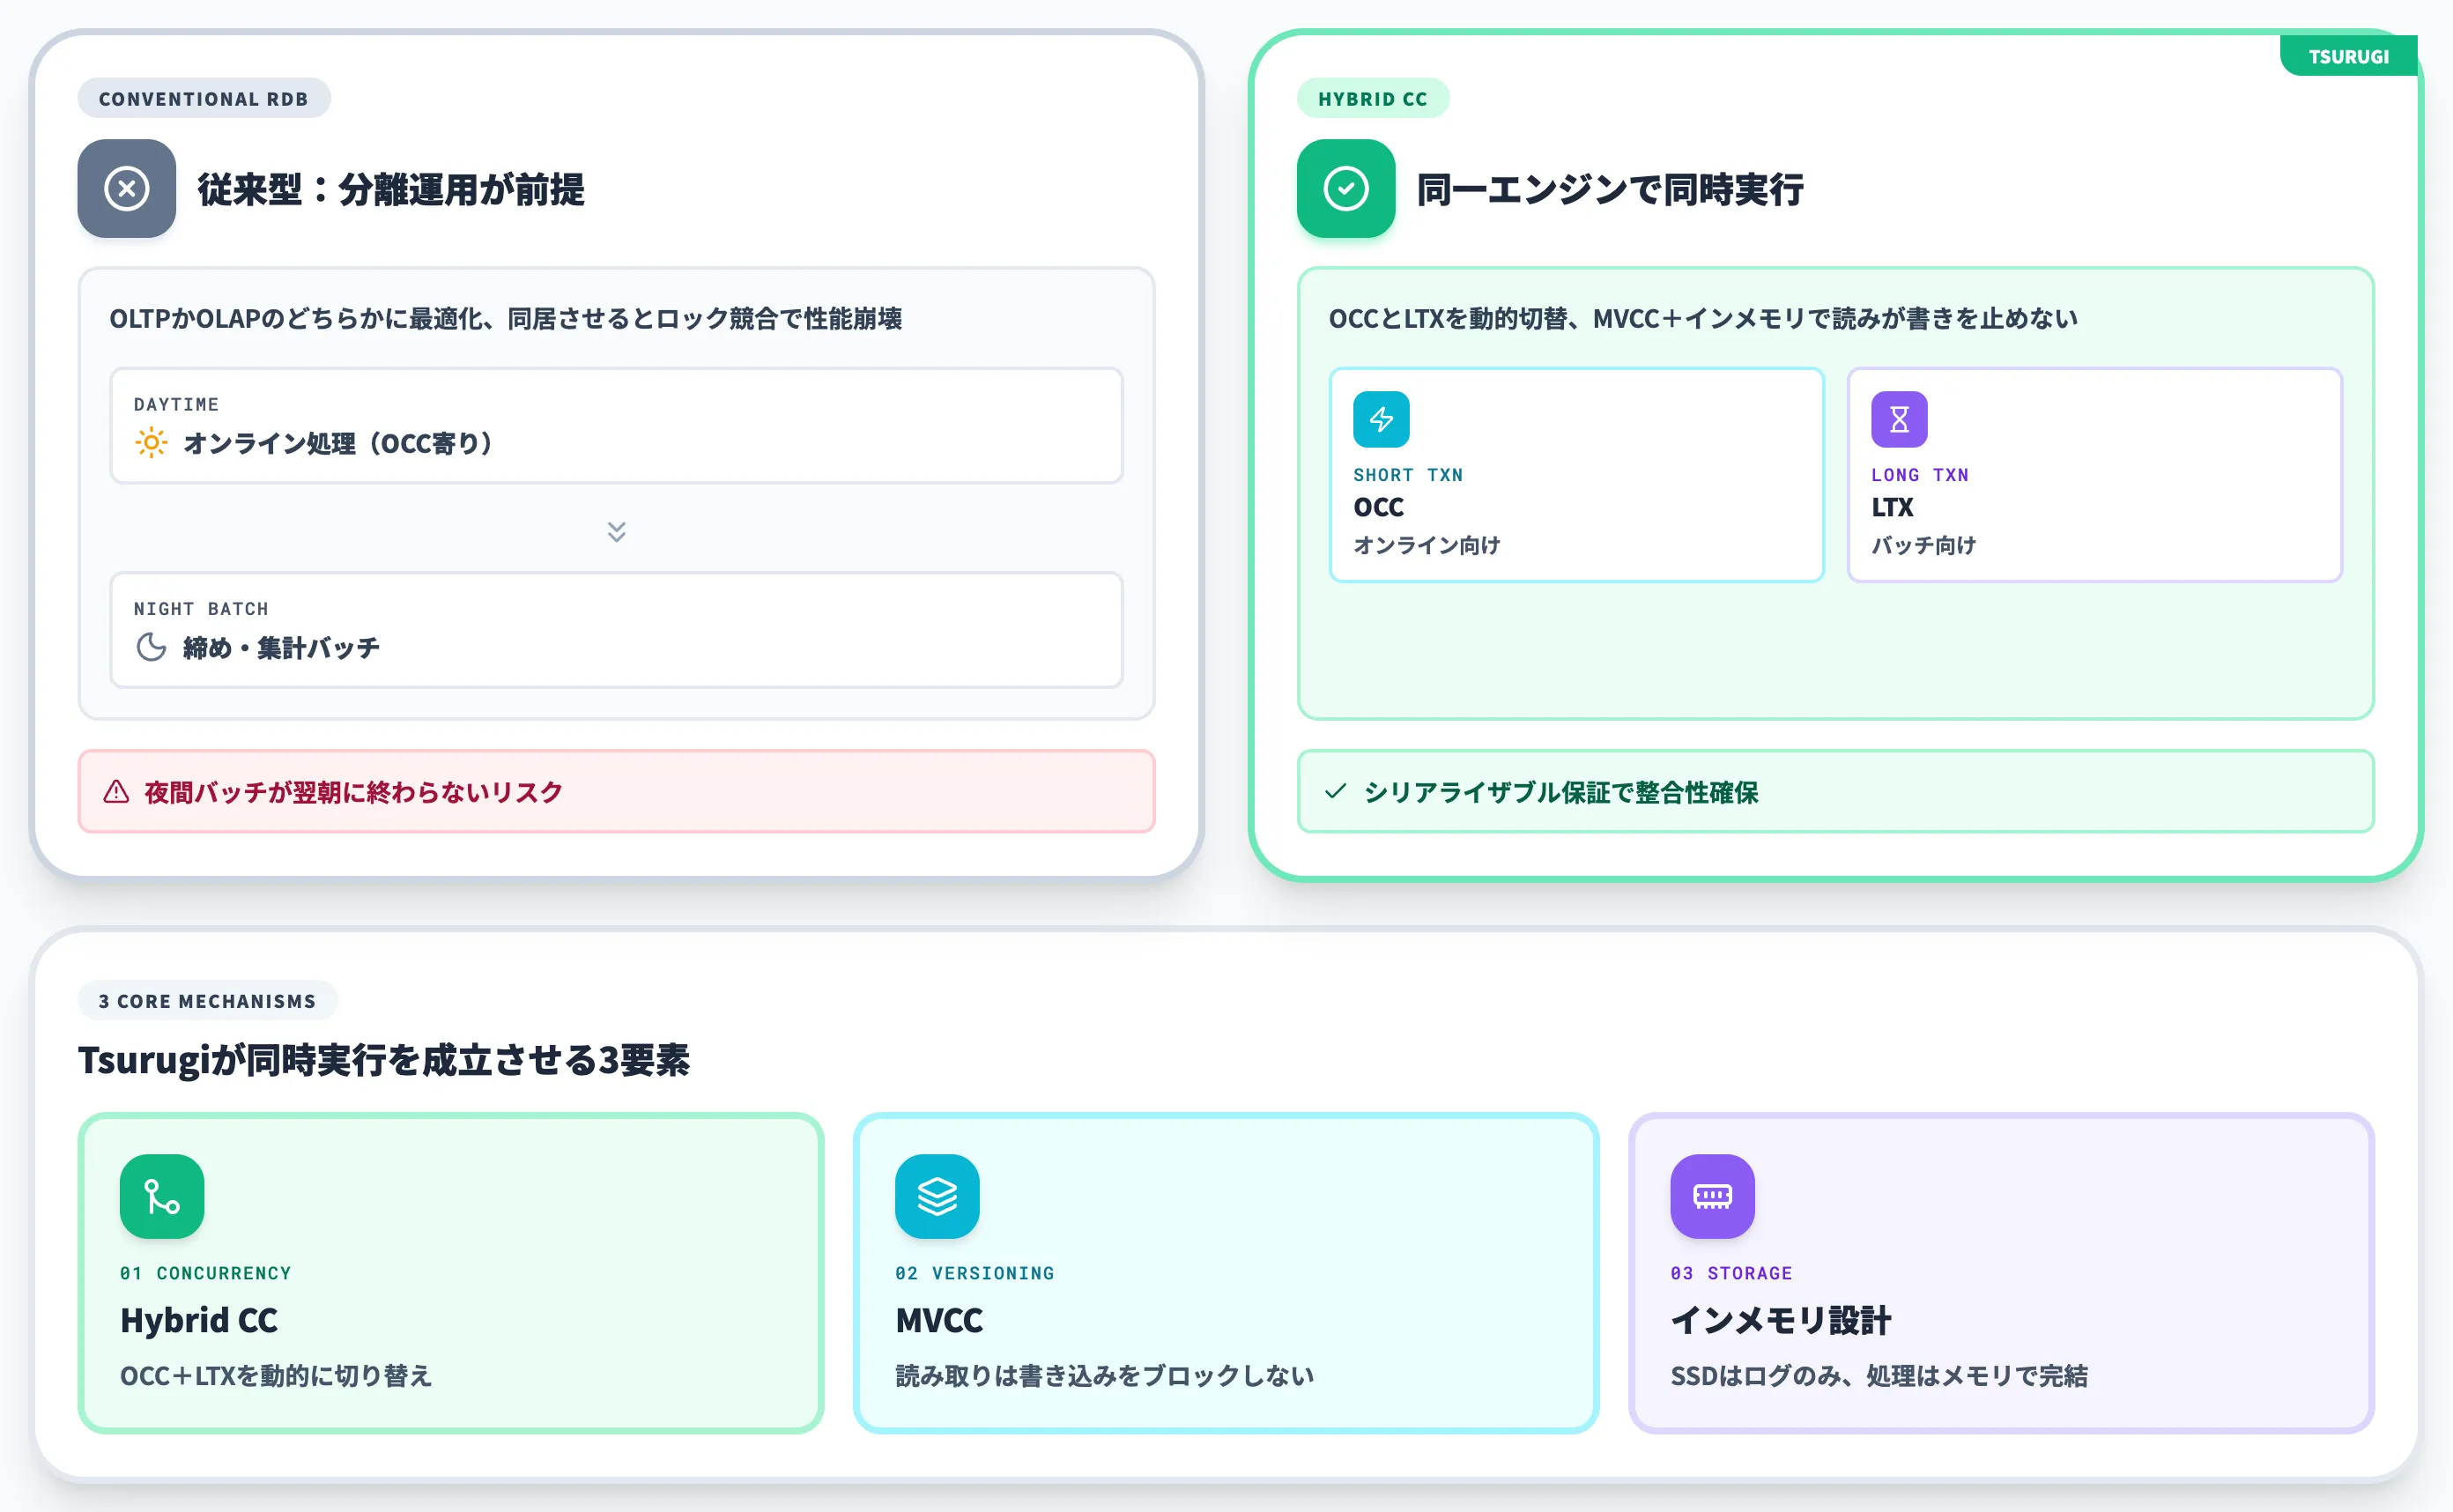Image resolution: width=2453 pixels, height=1512 pixels.
Task: Click the text SSDはログのみ、処理はメモリで完結
Action: [1879, 1376]
